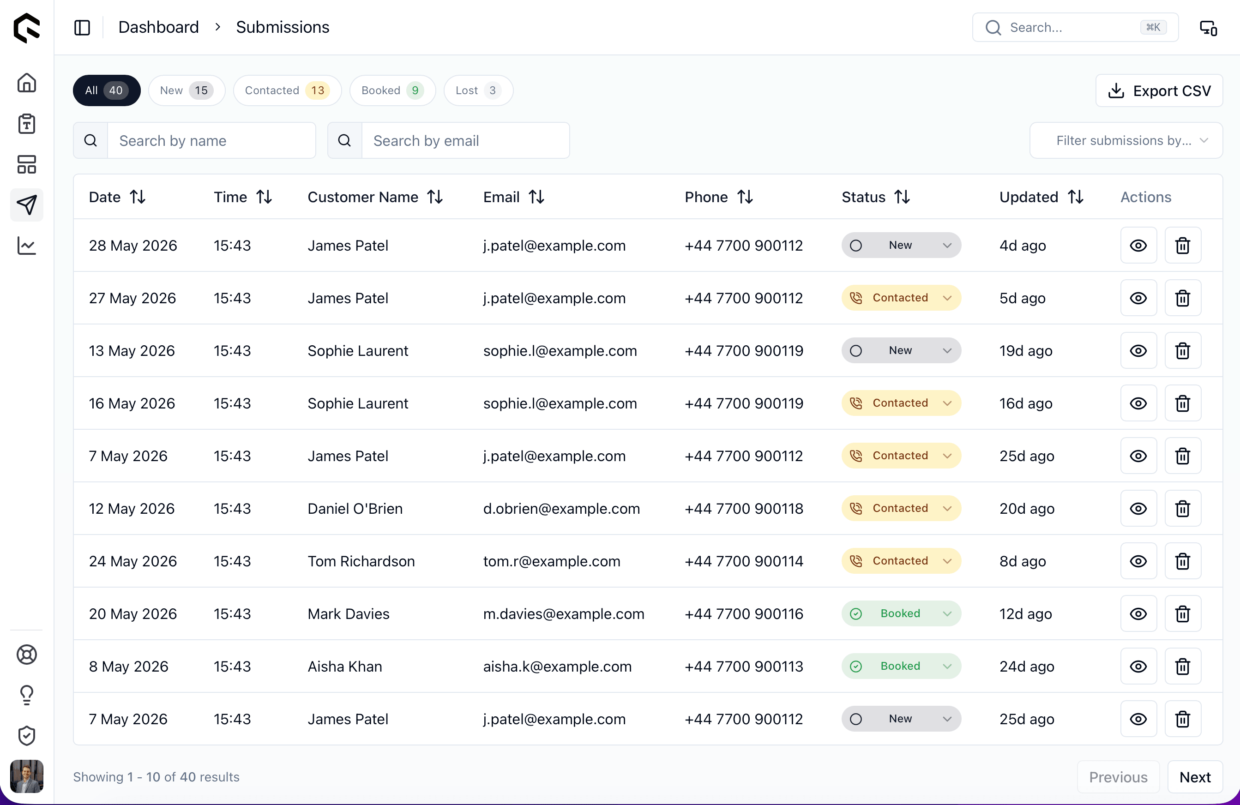Open the clipboard forms sidebar icon

(27, 124)
